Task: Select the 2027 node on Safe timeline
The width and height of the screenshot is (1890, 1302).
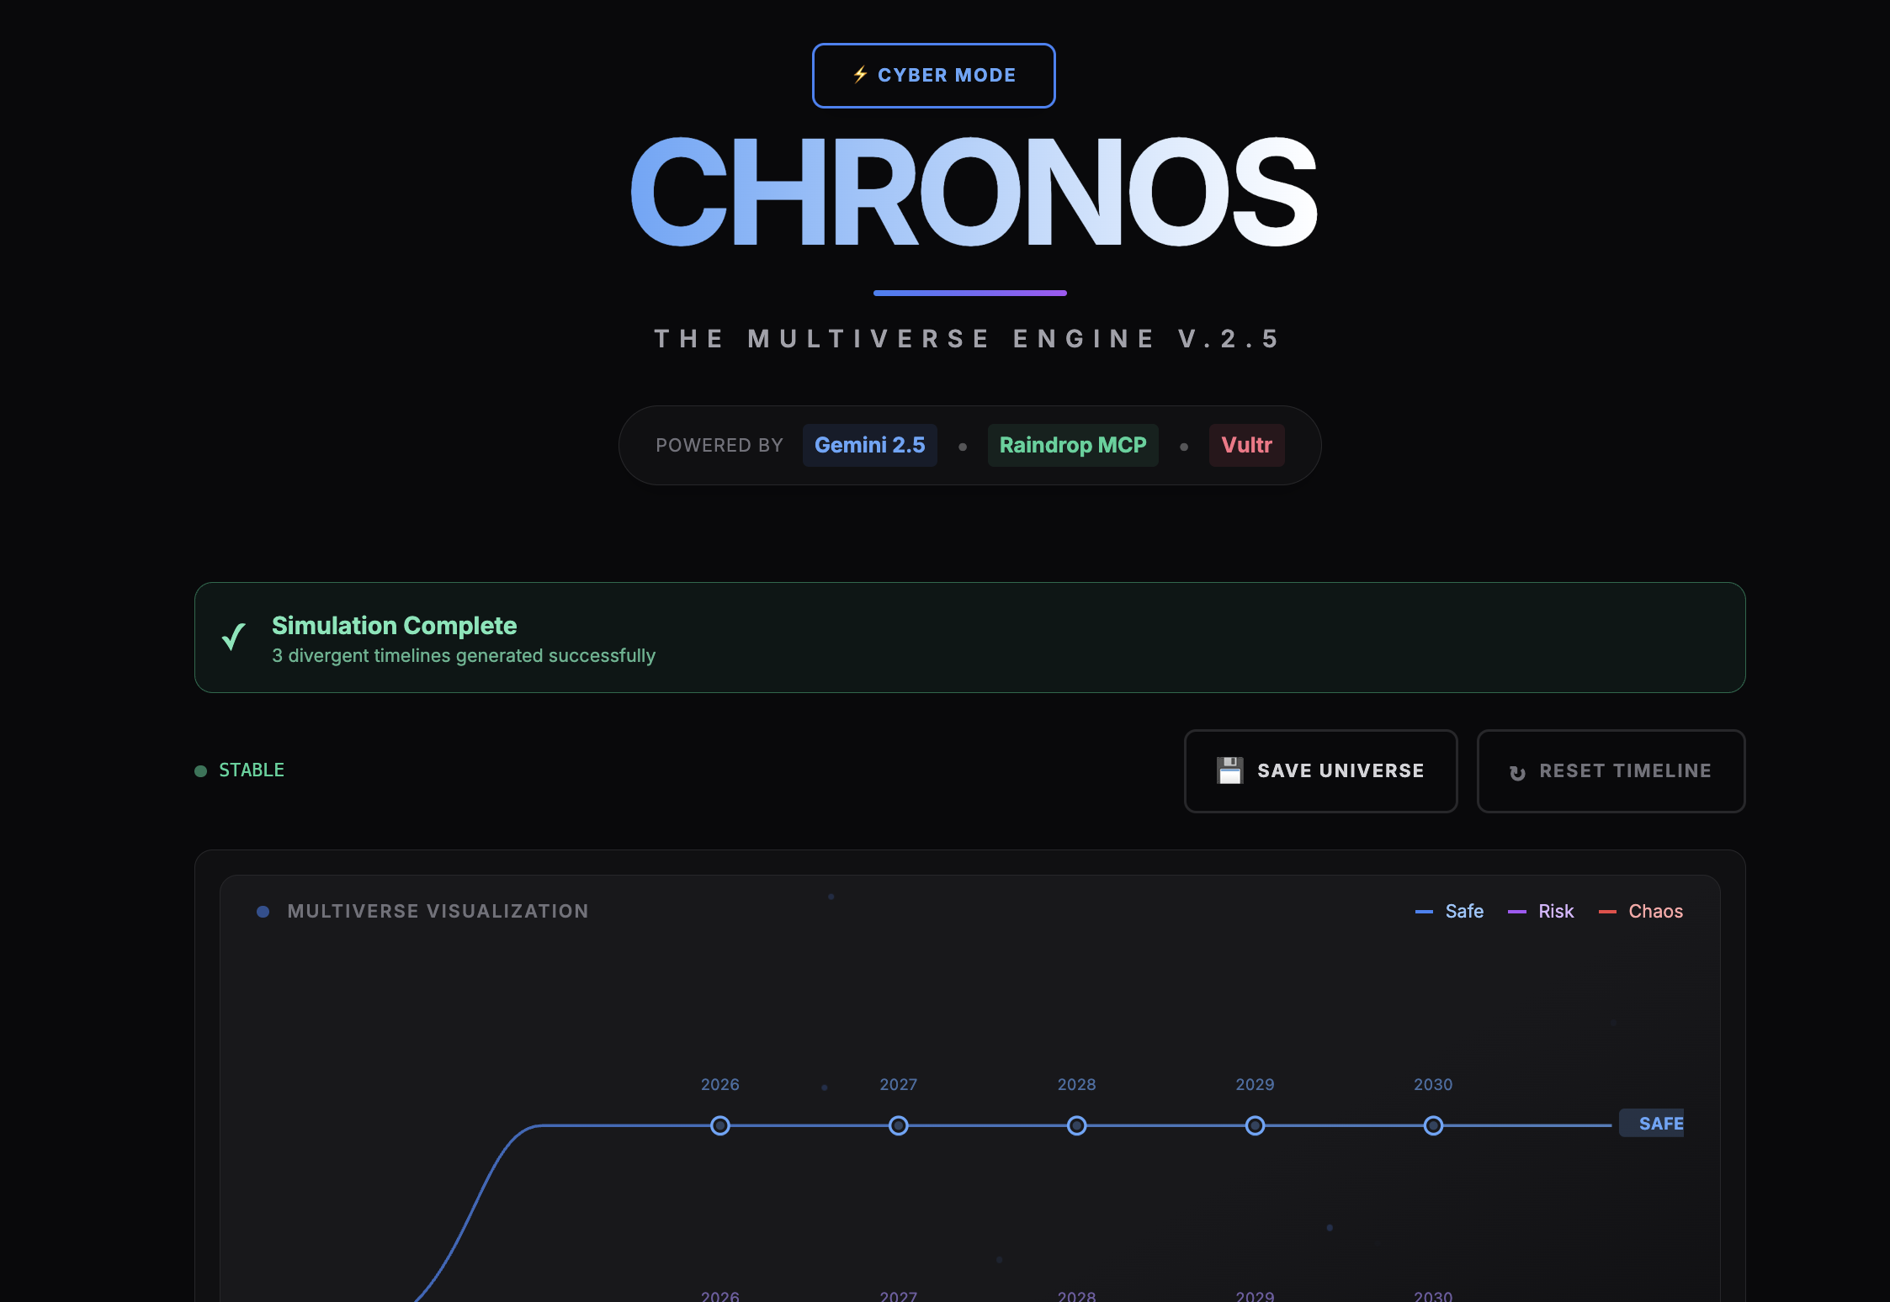Action: (898, 1125)
